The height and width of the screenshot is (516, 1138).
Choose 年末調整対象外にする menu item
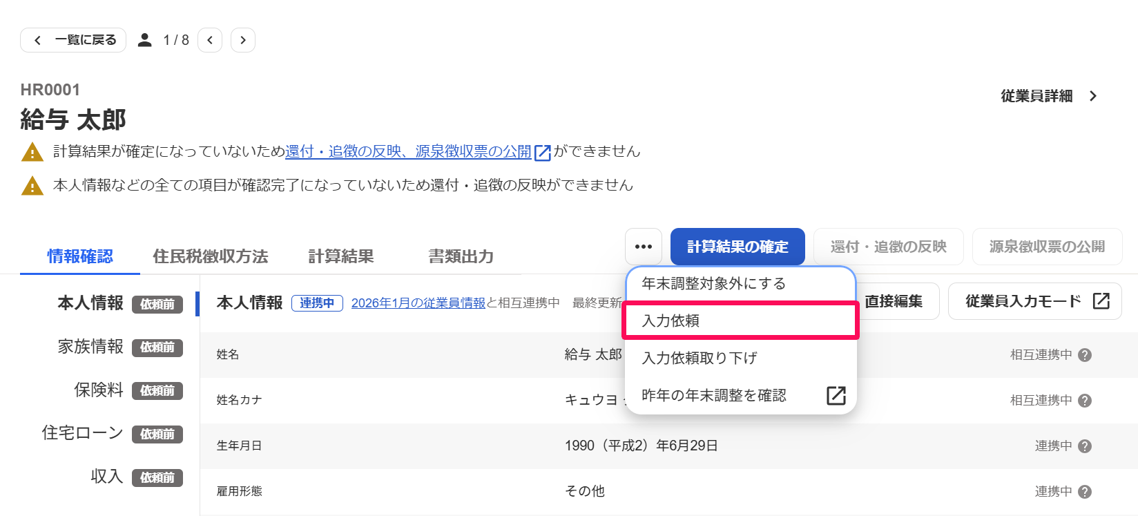click(x=741, y=283)
